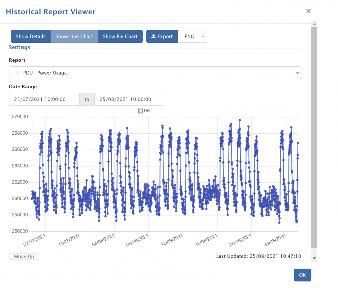This screenshot has width=338, height=288.
Task: Click the 'to' separator between dates
Action: point(87,99)
